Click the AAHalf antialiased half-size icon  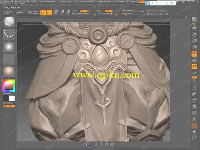(x=194, y=47)
